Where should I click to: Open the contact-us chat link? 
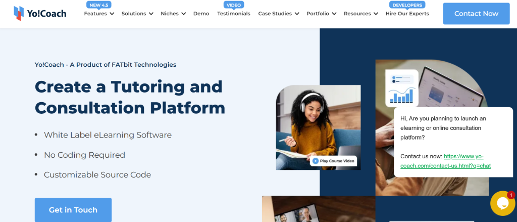click(445, 161)
